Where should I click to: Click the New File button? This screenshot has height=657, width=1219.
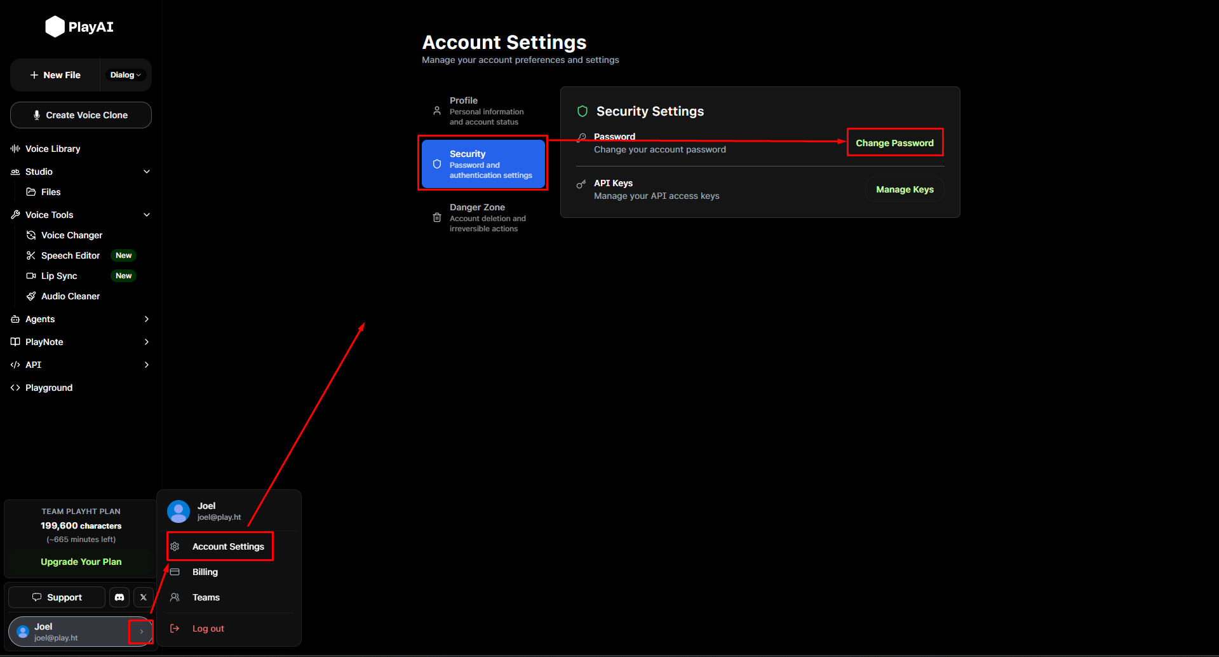click(55, 75)
